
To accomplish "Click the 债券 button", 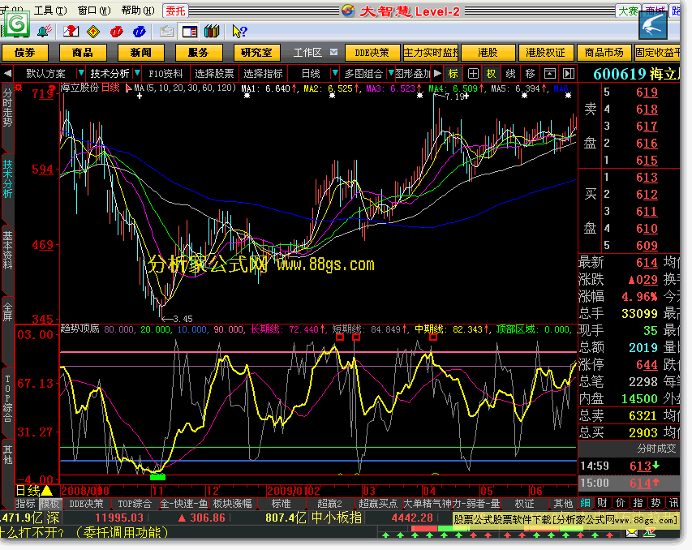I will 24,53.
